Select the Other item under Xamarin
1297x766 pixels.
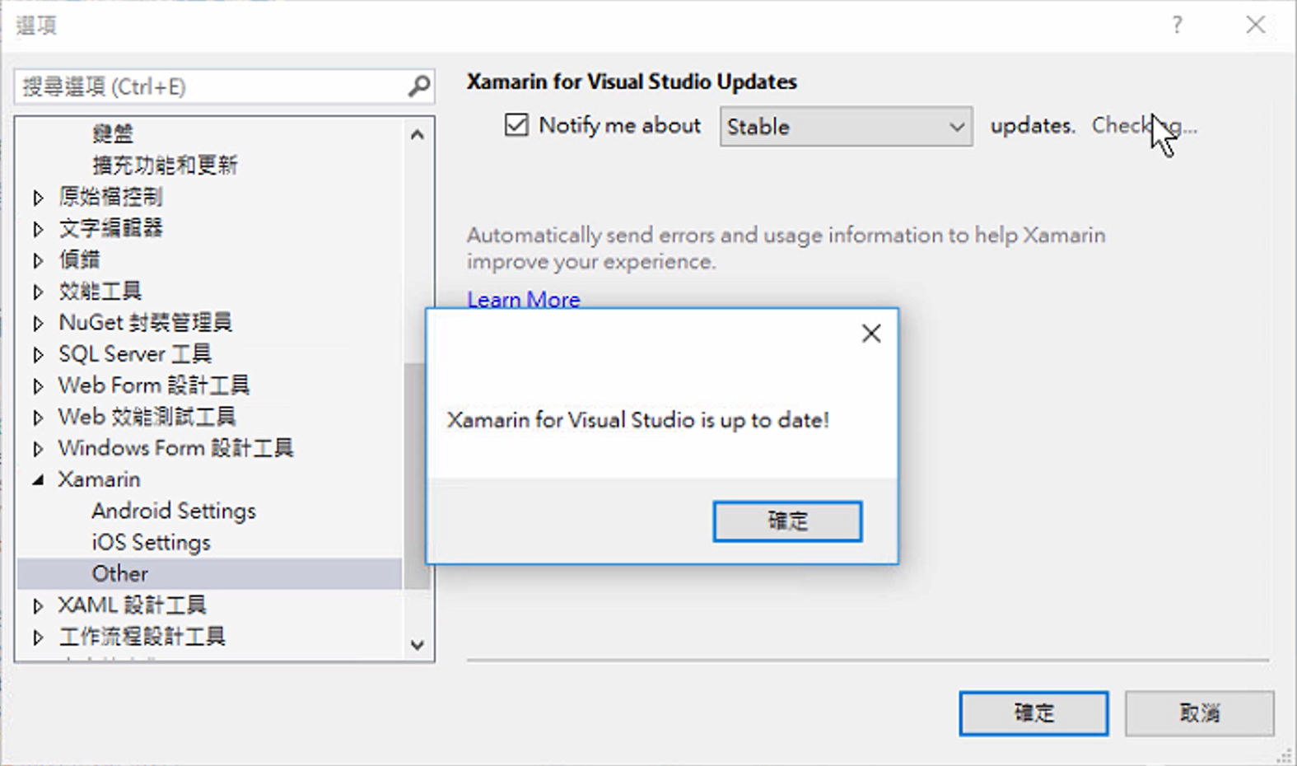click(120, 573)
